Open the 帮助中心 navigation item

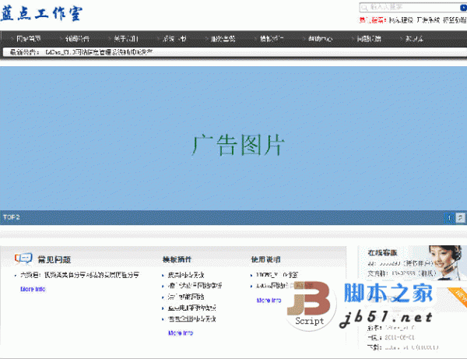tap(320, 39)
